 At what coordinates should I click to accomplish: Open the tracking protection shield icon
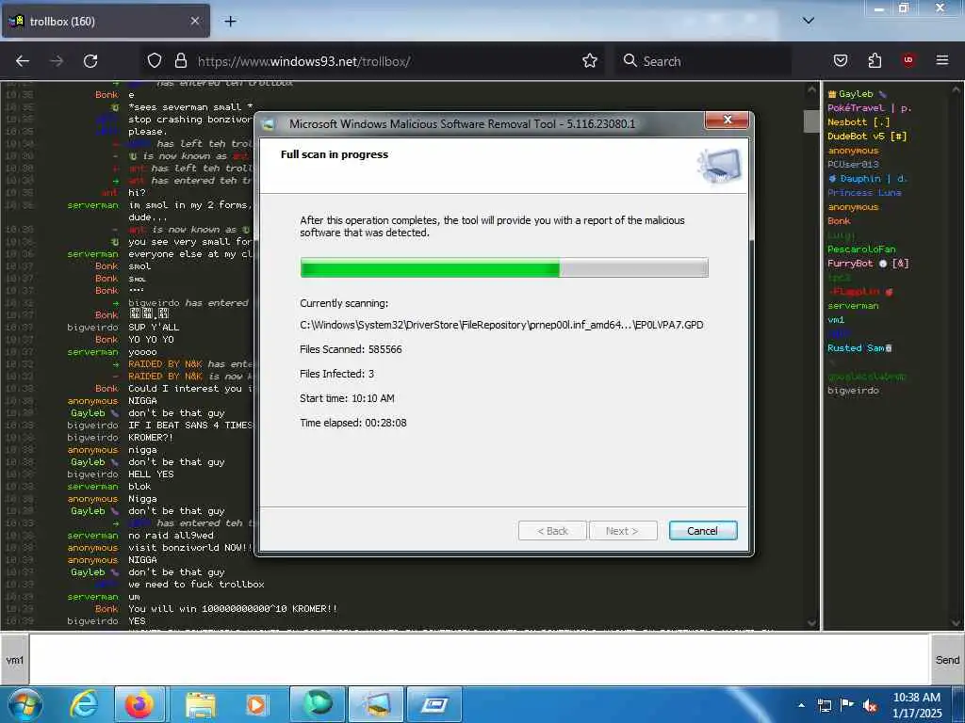pyautogui.click(x=155, y=60)
